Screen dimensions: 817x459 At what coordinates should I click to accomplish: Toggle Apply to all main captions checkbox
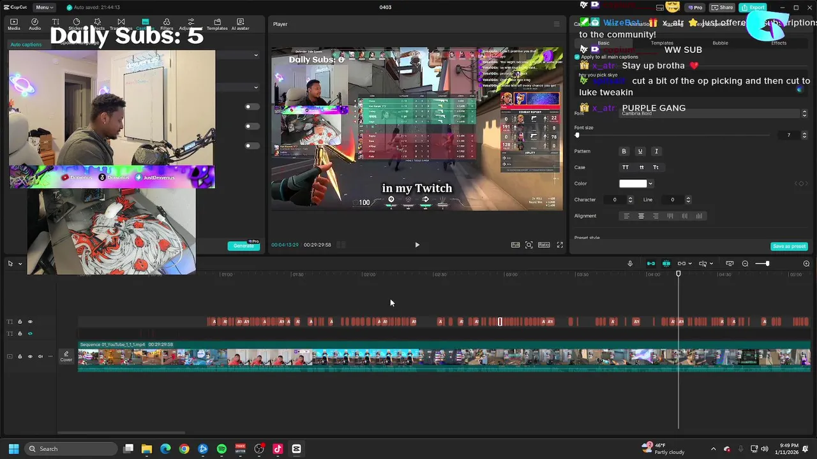click(577, 57)
